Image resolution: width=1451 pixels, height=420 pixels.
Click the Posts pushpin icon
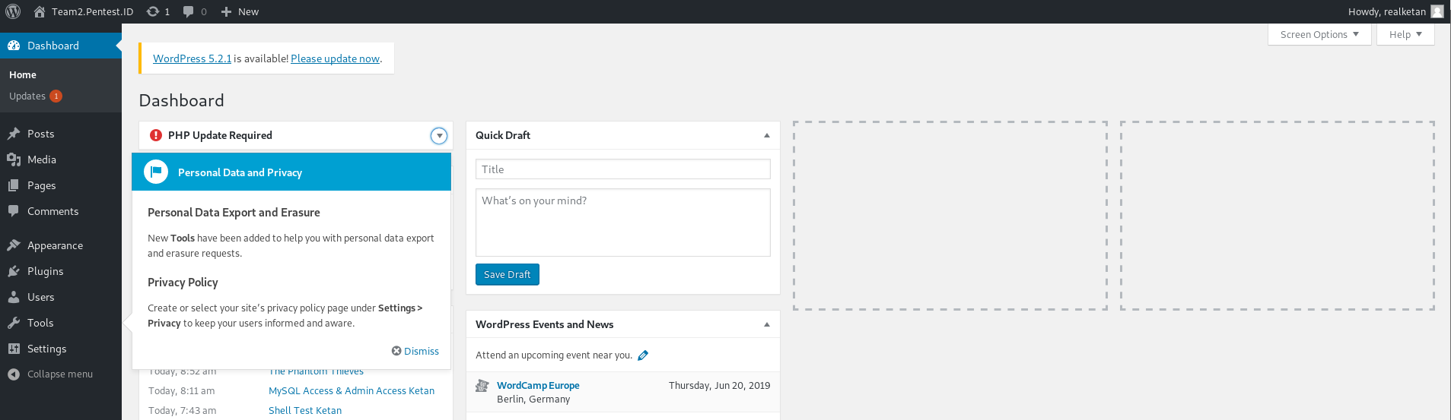pos(14,134)
